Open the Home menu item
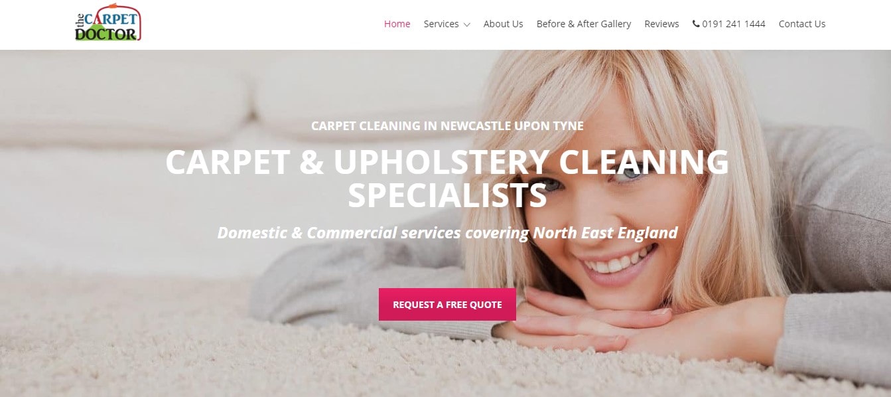 [x=397, y=24]
